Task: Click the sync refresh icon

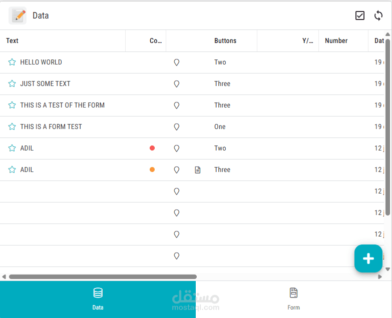Action: pos(378,15)
